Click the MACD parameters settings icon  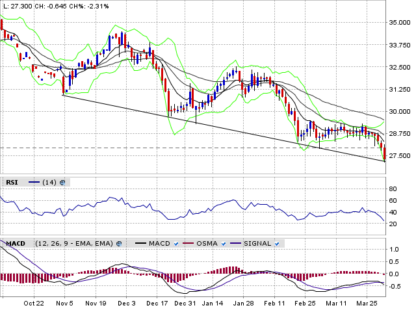120,243
